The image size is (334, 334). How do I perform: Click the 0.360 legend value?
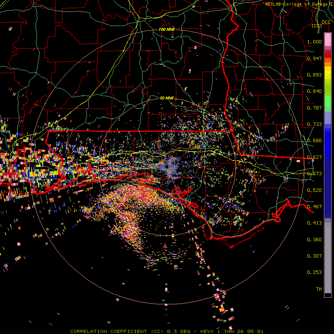[x=314, y=240]
